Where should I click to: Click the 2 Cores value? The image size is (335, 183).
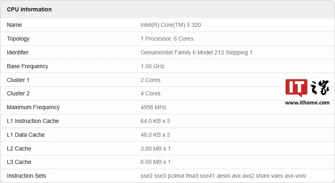tap(150, 80)
